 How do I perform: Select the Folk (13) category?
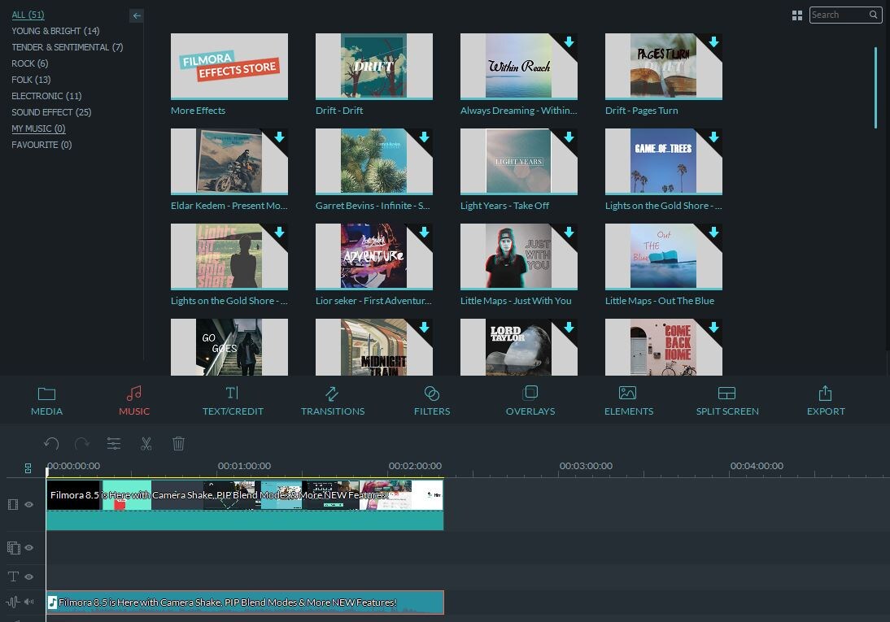31,80
